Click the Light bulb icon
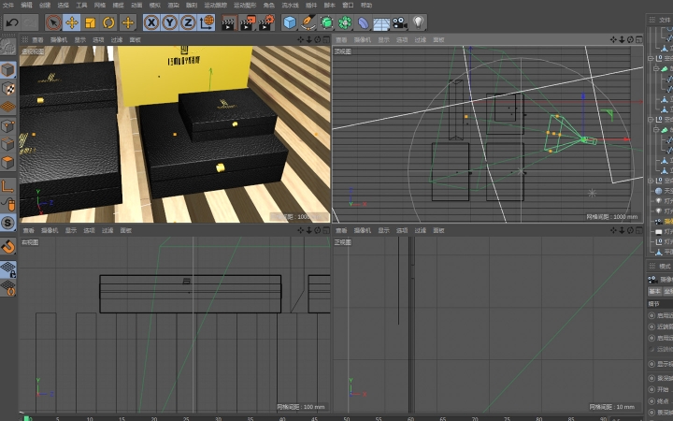Viewport: 673px width, 421px height. (x=418, y=22)
